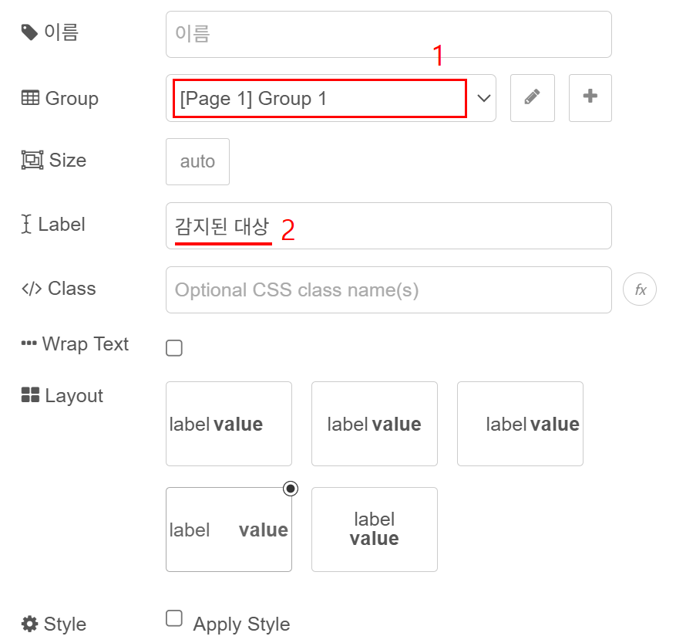Click the gear icon beside Style
The height and width of the screenshot is (643, 676).
[x=29, y=624]
